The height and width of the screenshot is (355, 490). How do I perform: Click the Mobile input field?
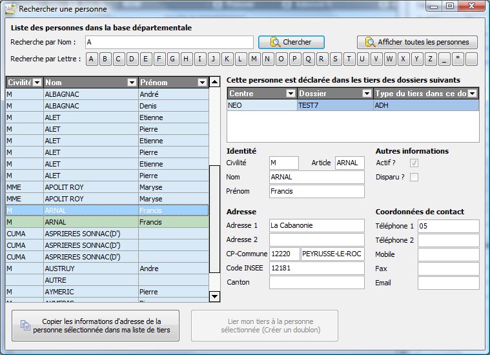tap(449, 255)
